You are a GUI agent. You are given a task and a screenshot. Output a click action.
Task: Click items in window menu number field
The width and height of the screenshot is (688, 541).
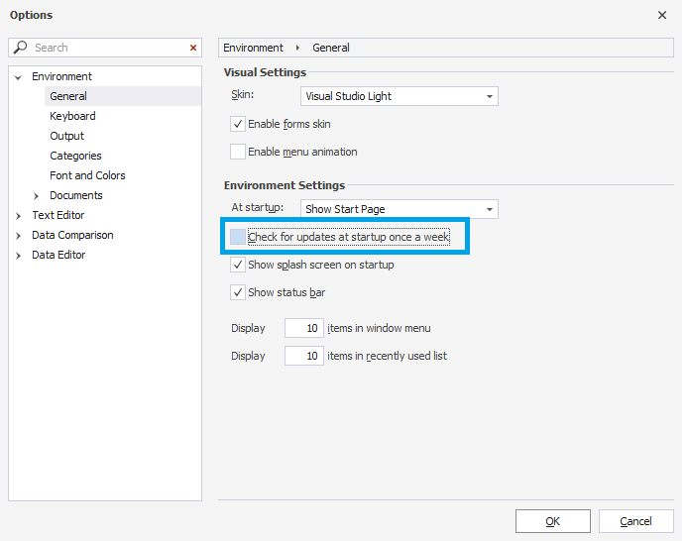click(x=304, y=328)
